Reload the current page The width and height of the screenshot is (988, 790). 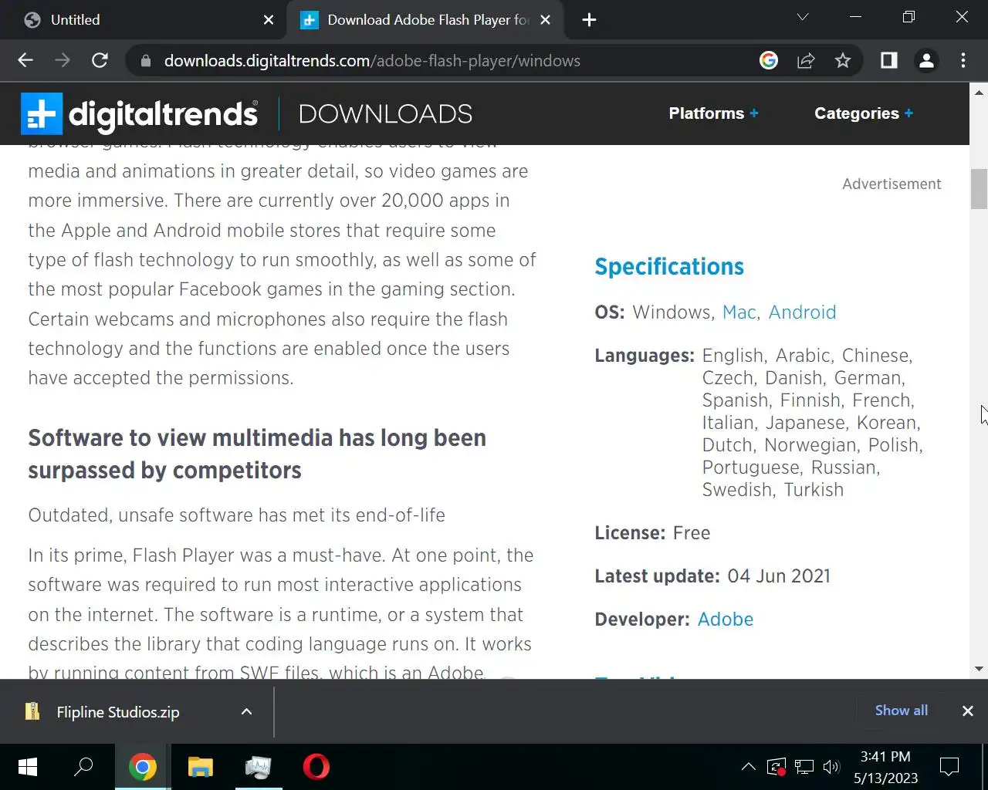(x=100, y=60)
